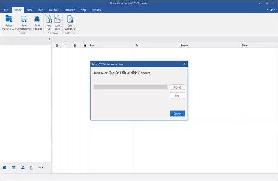Expand more navigation options (three dots)
This screenshot has height=181, width=278.
pos(41,167)
